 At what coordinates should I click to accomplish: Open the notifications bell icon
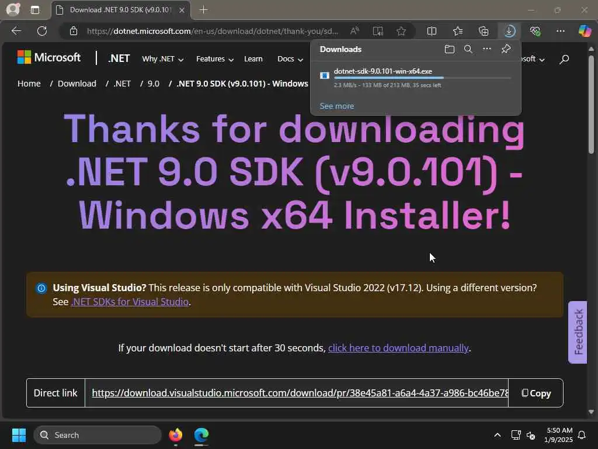pos(582,435)
